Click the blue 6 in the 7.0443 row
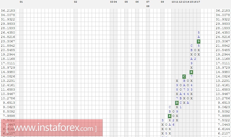Viewport: 231px width, 137px height. (x=173, y=125)
